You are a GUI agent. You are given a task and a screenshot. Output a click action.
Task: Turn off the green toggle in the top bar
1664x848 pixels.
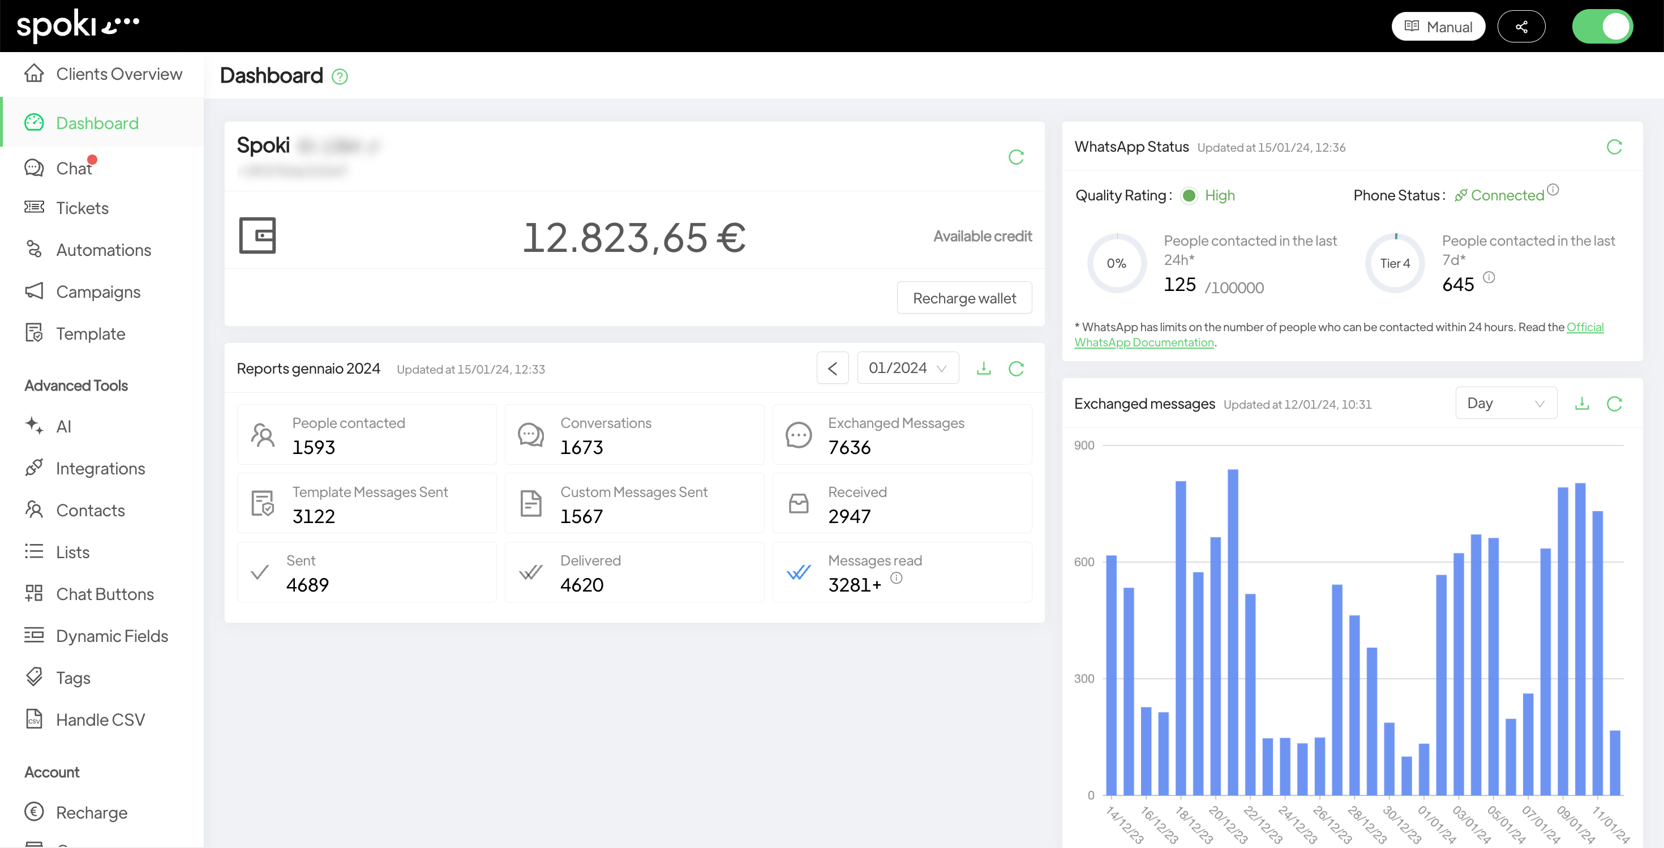[x=1602, y=27]
